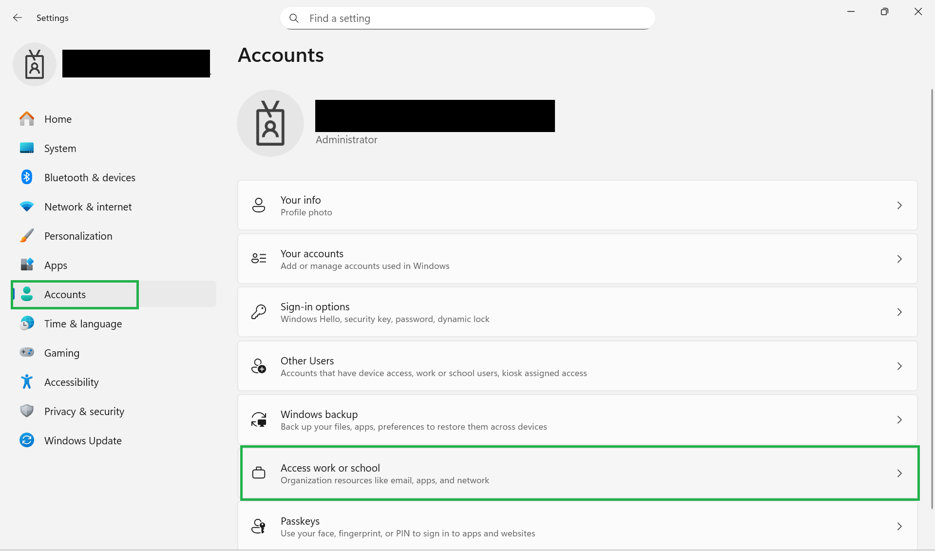The height and width of the screenshot is (551, 935).
Task: Open Bluetooth & devices settings
Action: click(x=90, y=177)
